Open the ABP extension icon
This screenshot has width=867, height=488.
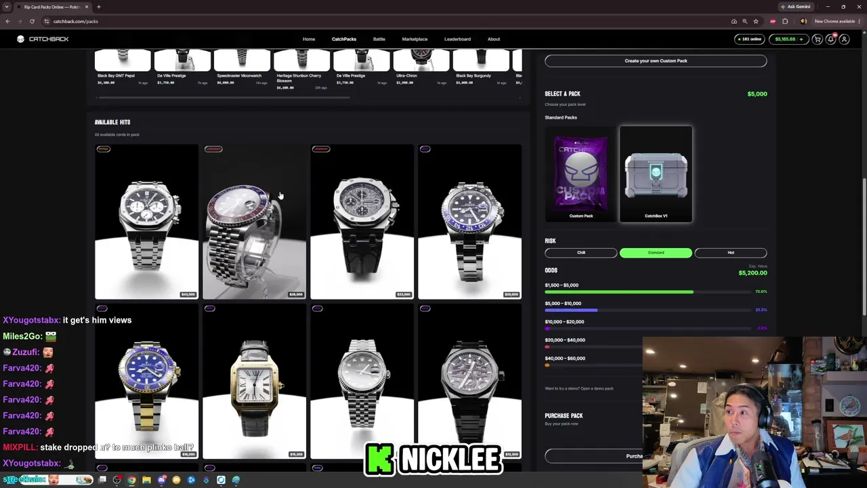[x=773, y=21]
